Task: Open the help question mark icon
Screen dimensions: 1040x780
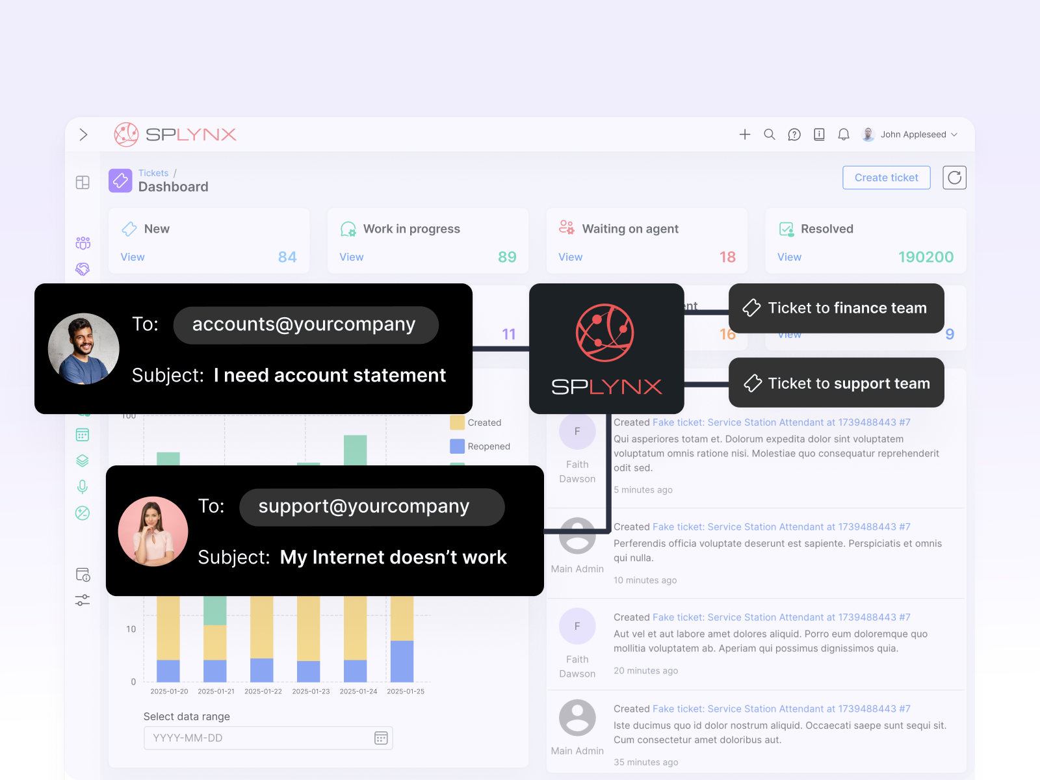Action: point(794,135)
